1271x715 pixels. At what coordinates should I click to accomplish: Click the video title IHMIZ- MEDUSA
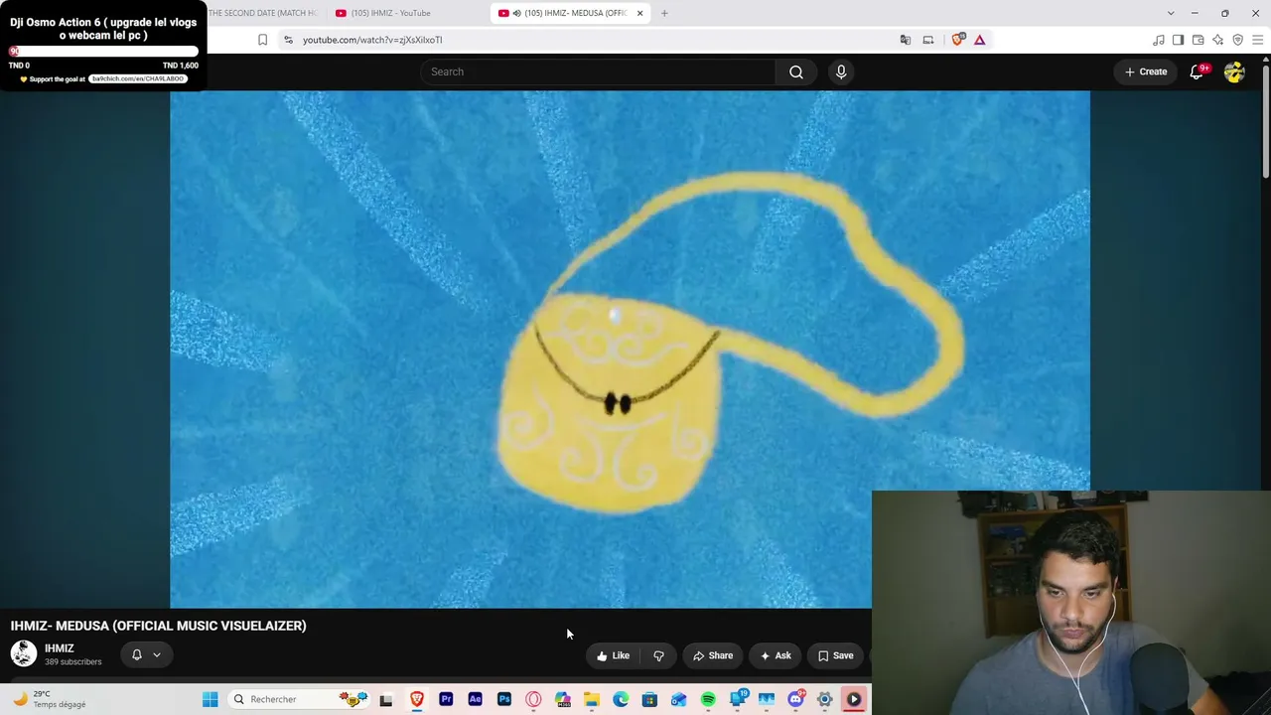[x=159, y=626]
